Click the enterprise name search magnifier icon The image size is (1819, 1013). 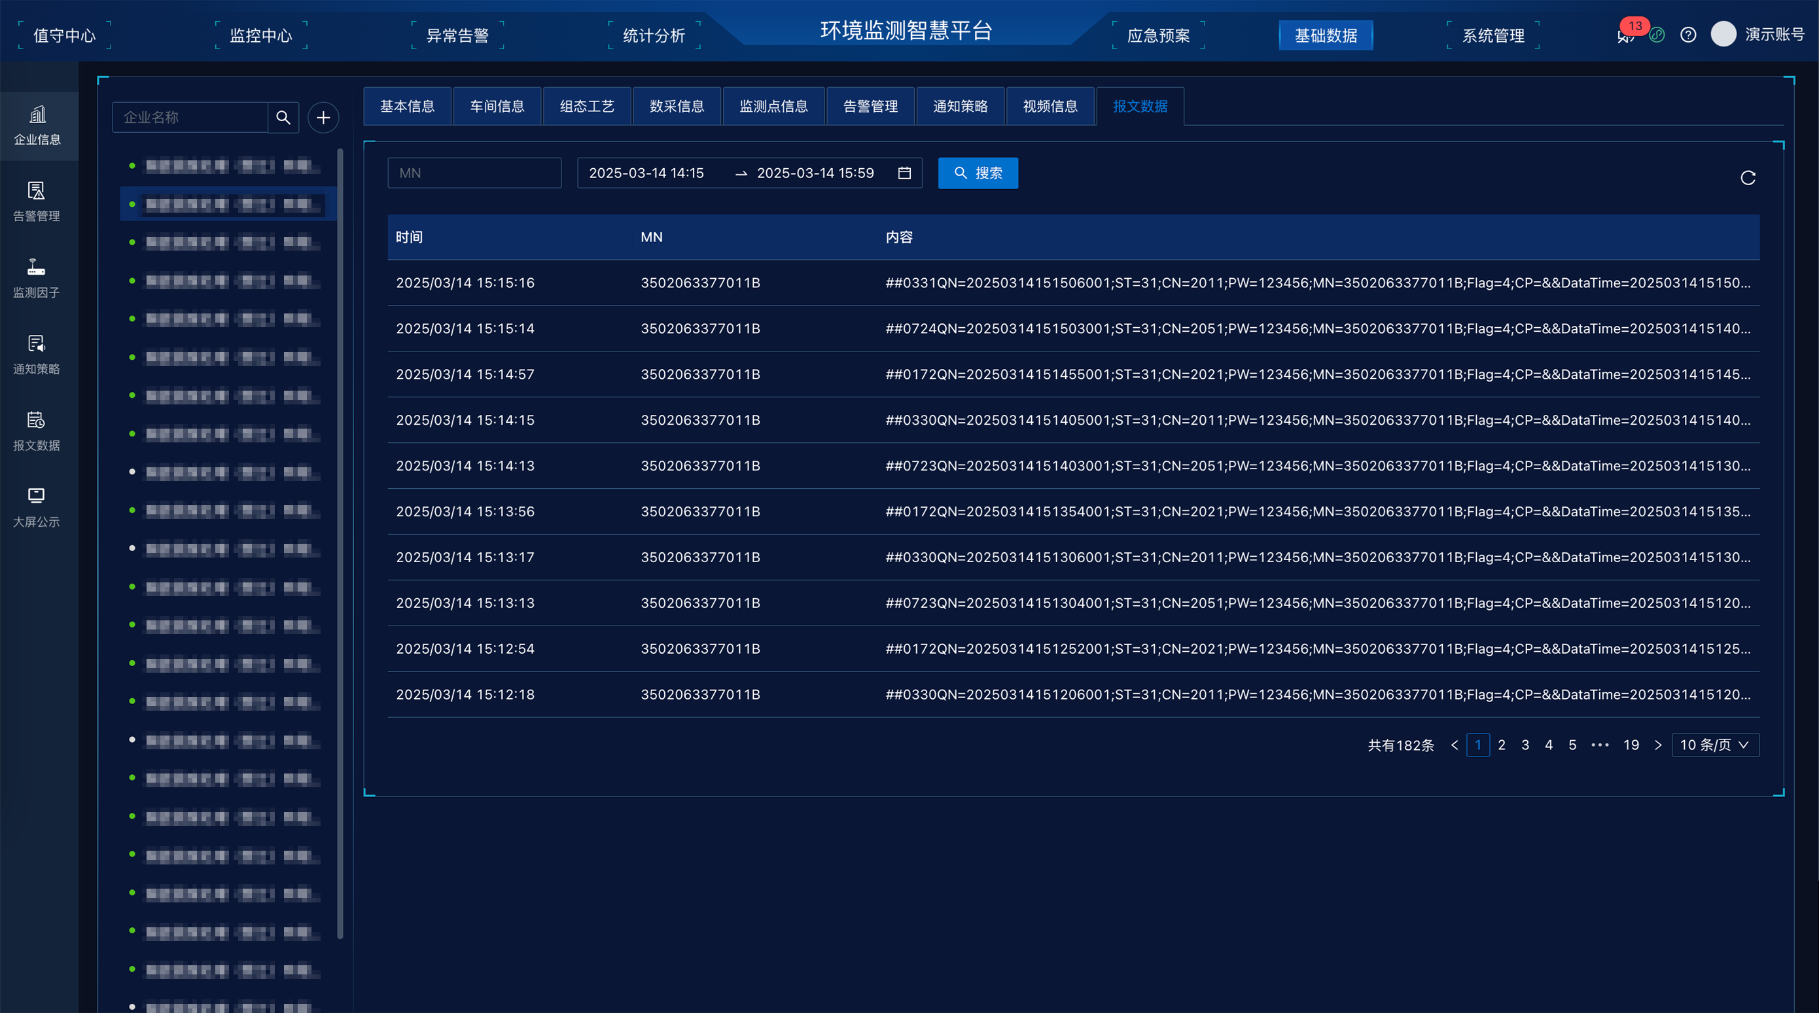pos(283,117)
